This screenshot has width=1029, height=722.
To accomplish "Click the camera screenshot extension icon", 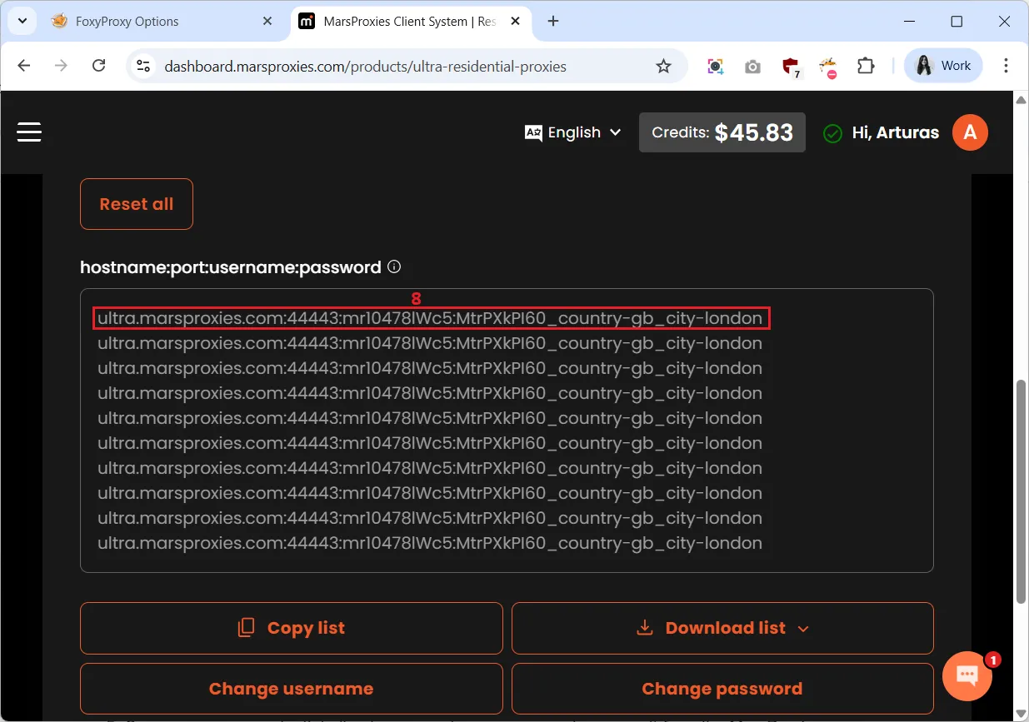I will point(752,66).
